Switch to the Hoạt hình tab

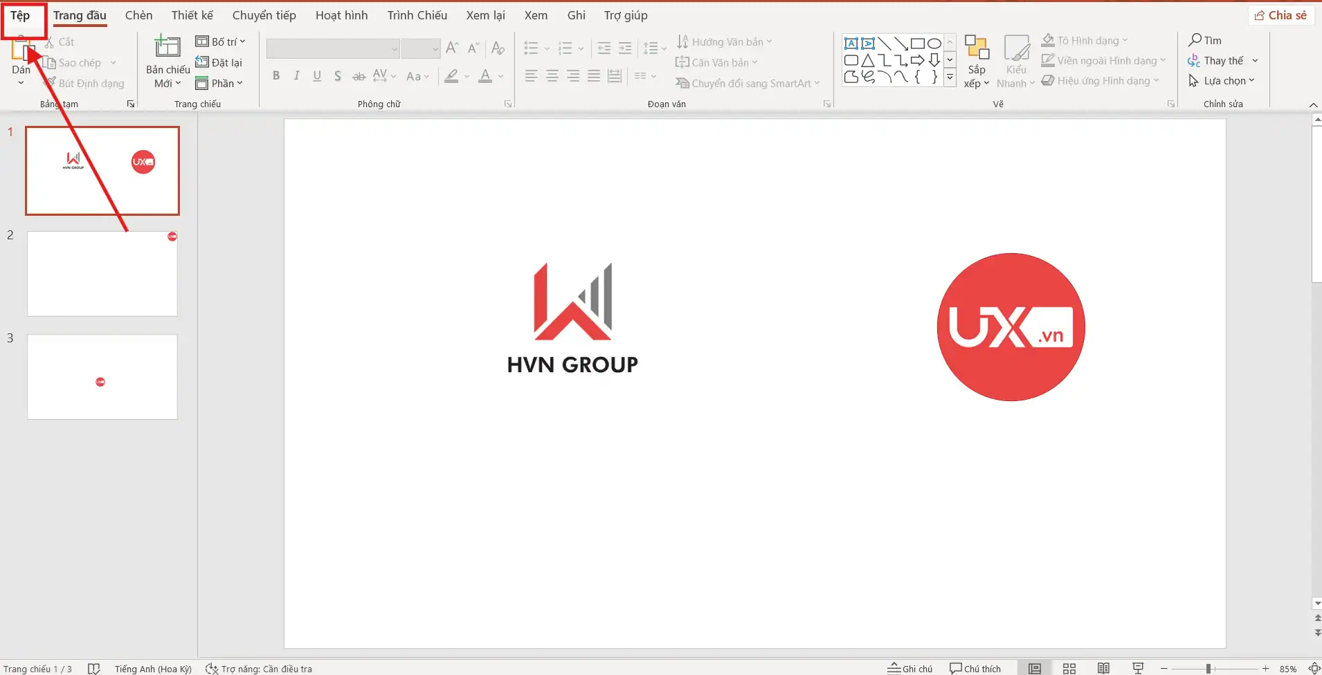coord(342,15)
